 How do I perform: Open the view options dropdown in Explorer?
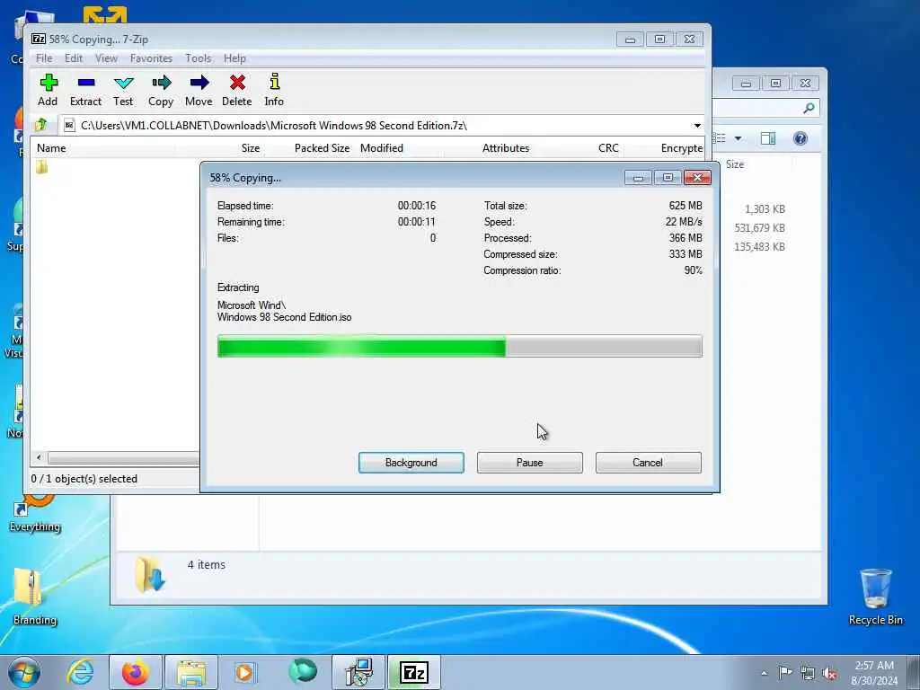coord(739,138)
